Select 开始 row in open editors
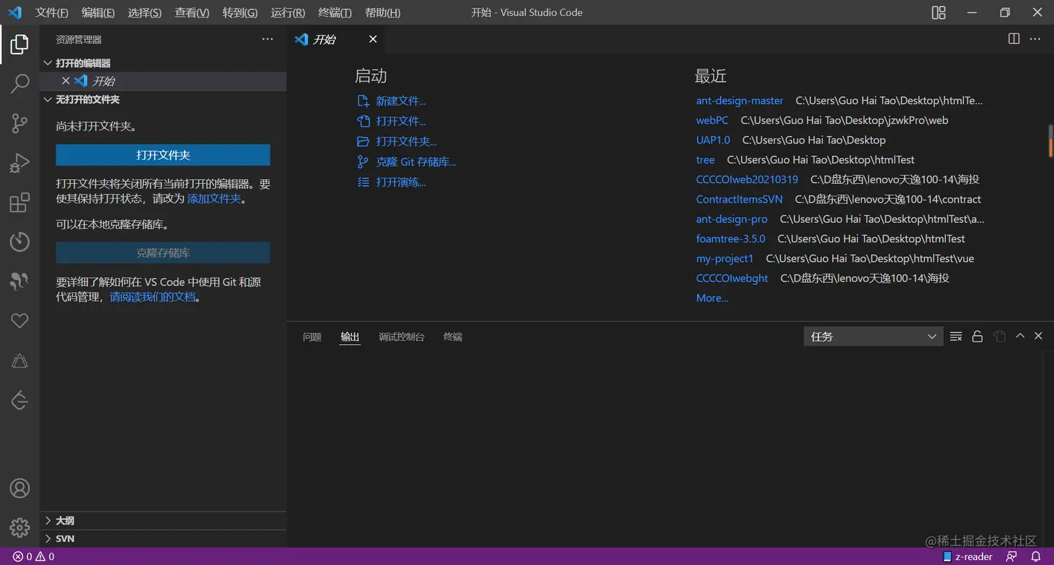 [163, 81]
